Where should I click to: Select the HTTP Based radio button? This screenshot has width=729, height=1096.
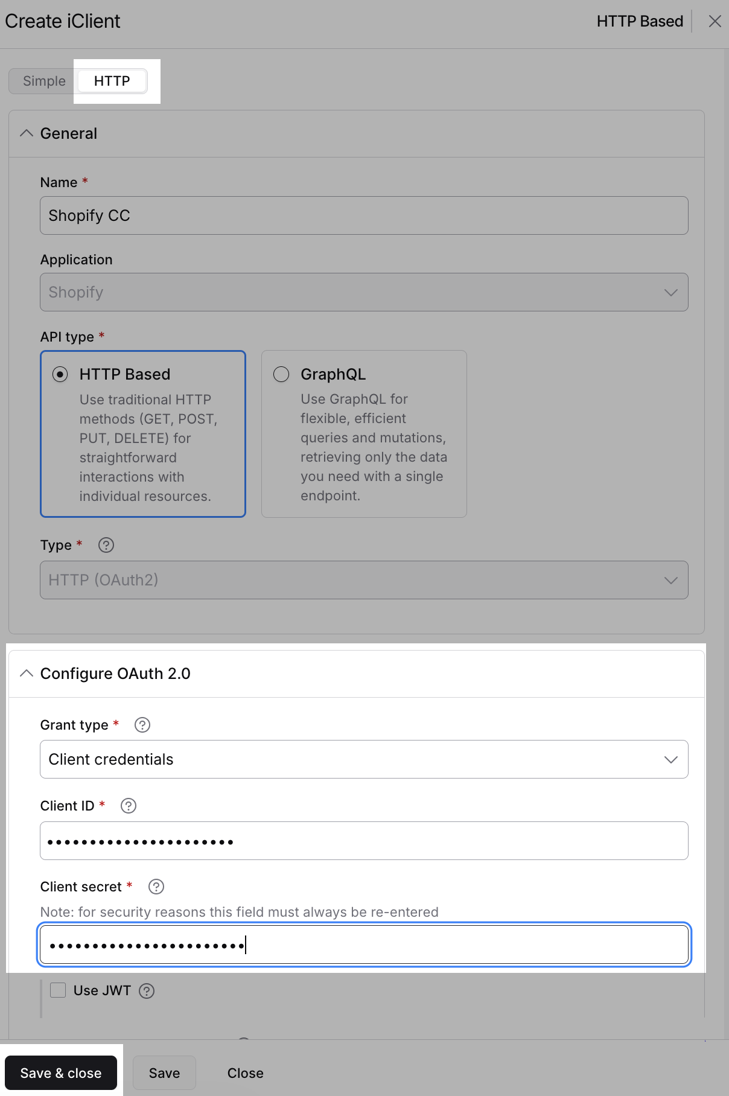click(x=60, y=374)
